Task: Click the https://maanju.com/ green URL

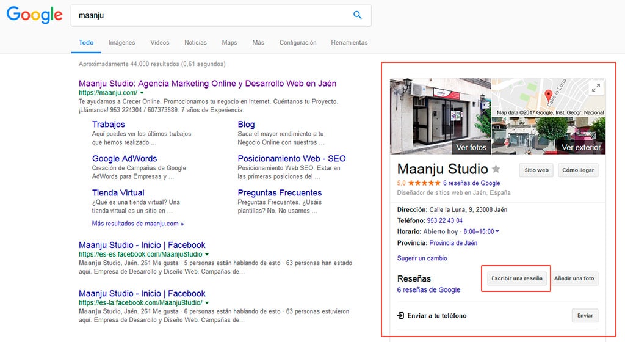Action: 108,93
